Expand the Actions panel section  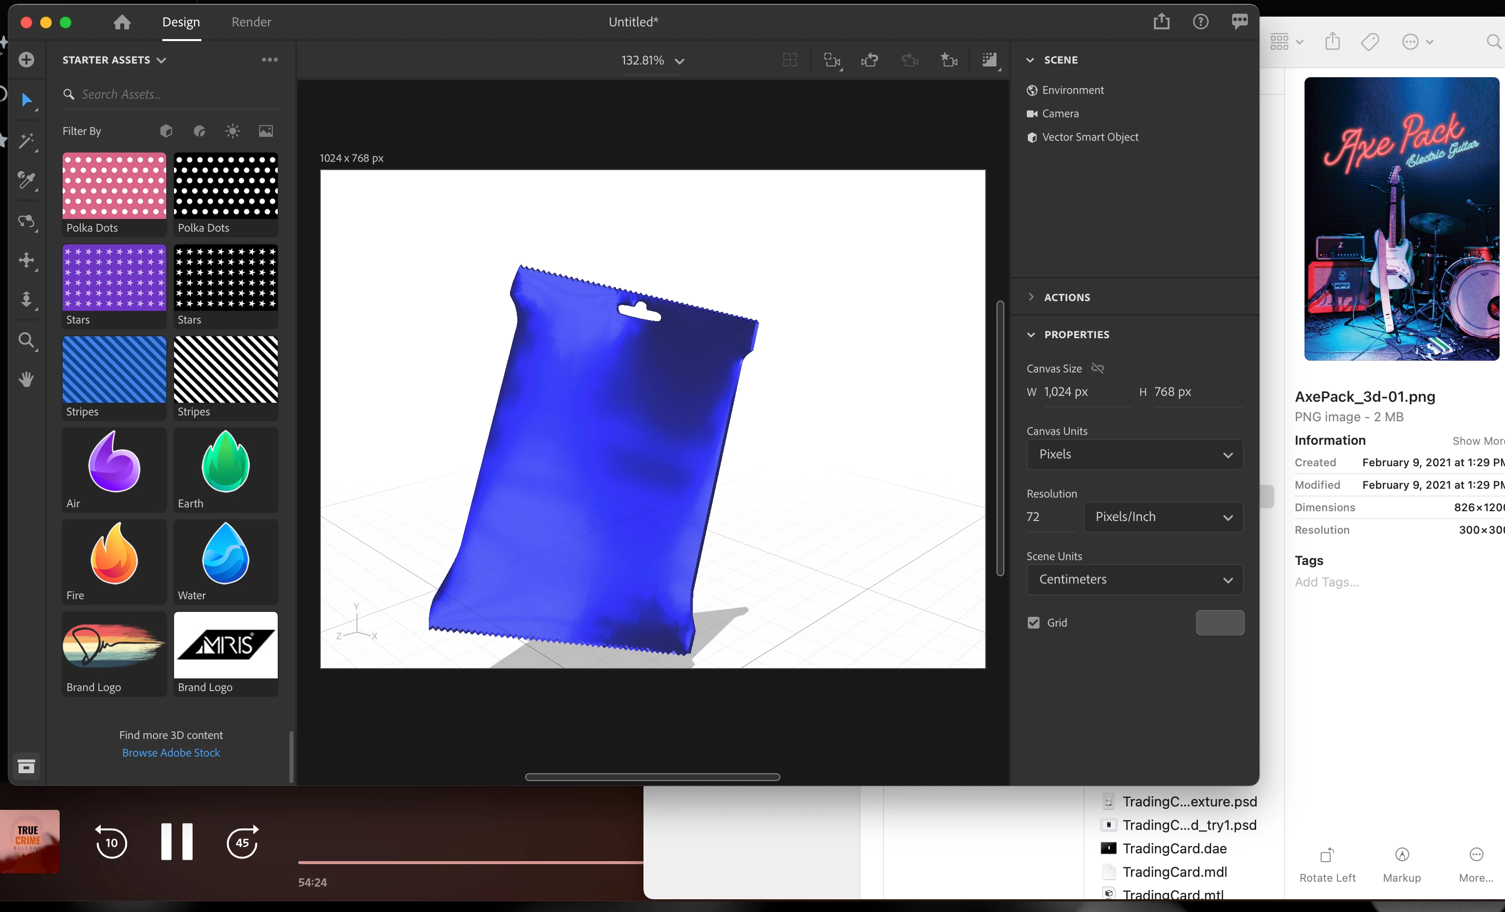pos(1066,297)
